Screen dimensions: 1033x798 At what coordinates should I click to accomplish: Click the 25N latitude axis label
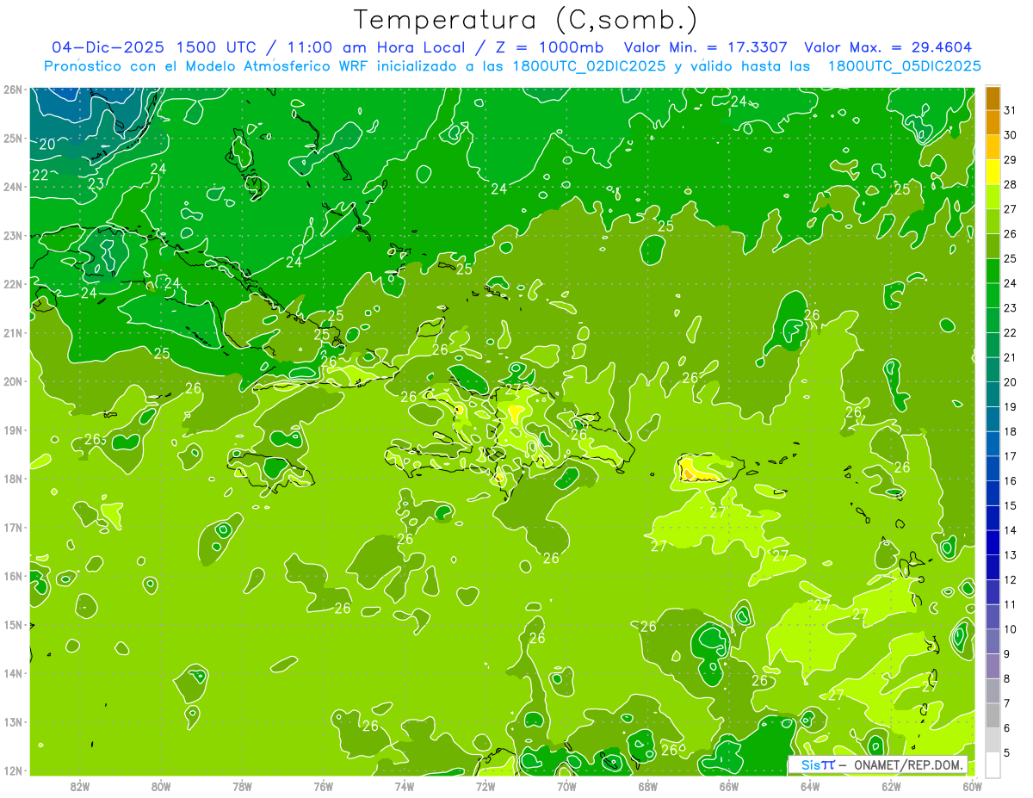coord(12,139)
